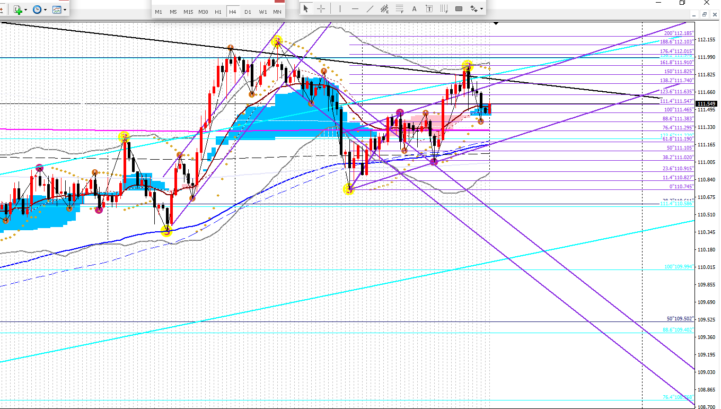Image resolution: width=721 pixels, height=409 pixels.
Task: Pick the trendline drawing tool
Action: coord(370,9)
